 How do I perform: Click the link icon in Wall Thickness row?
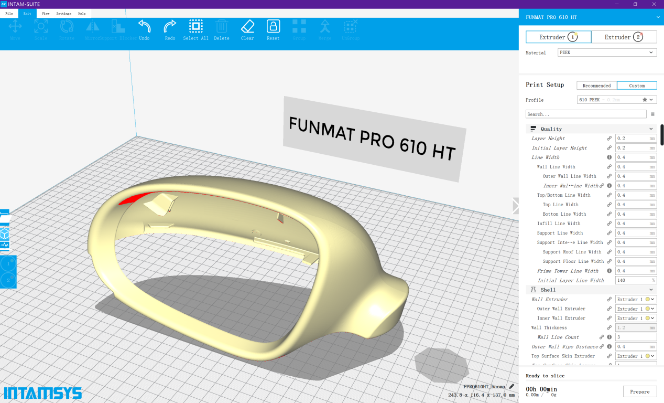click(609, 327)
